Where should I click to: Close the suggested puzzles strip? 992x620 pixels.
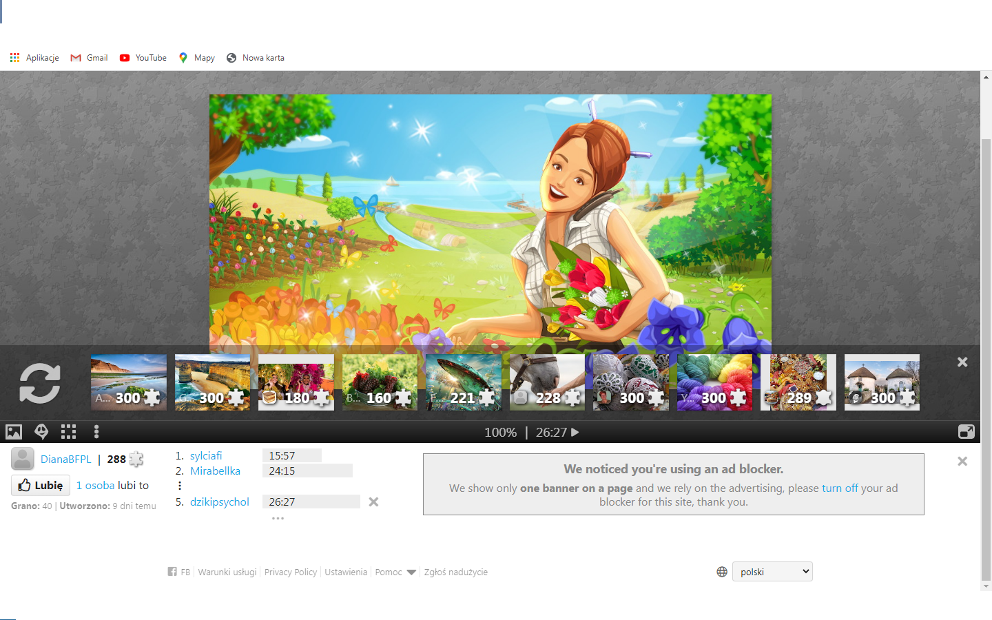click(962, 362)
